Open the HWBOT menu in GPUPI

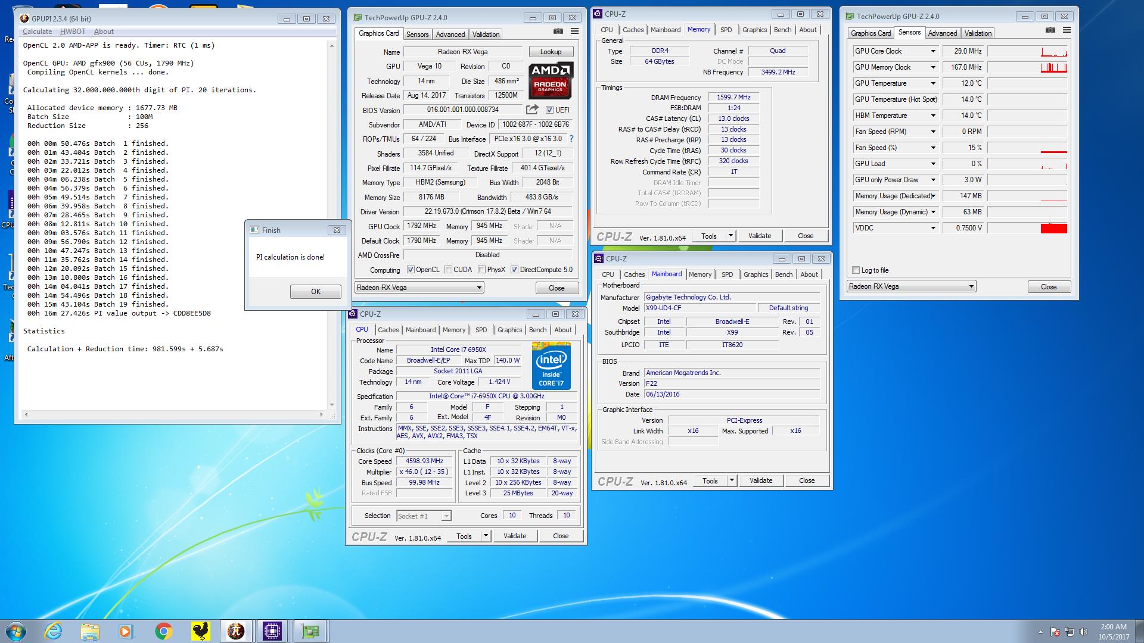73,32
